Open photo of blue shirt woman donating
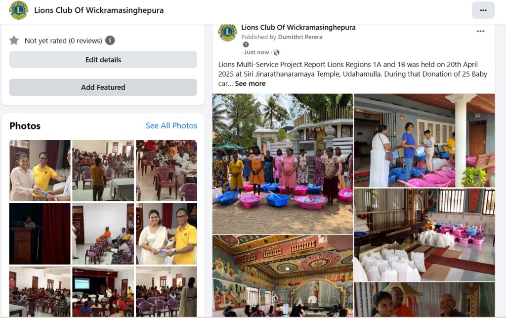 point(424,141)
